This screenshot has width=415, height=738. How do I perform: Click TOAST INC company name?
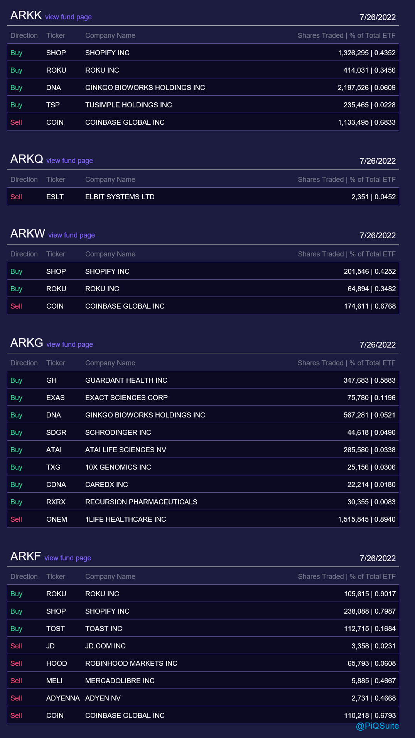click(104, 629)
